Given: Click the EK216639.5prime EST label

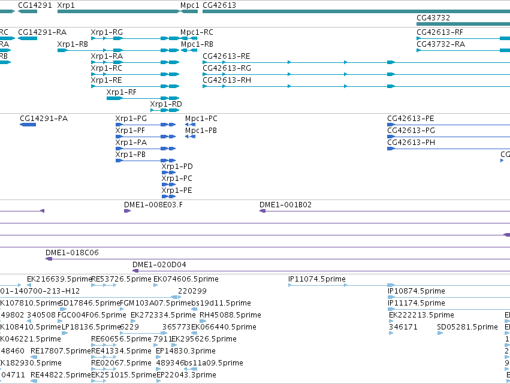Looking at the screenshot, I should pyautogui.click(x=59, y=279).
